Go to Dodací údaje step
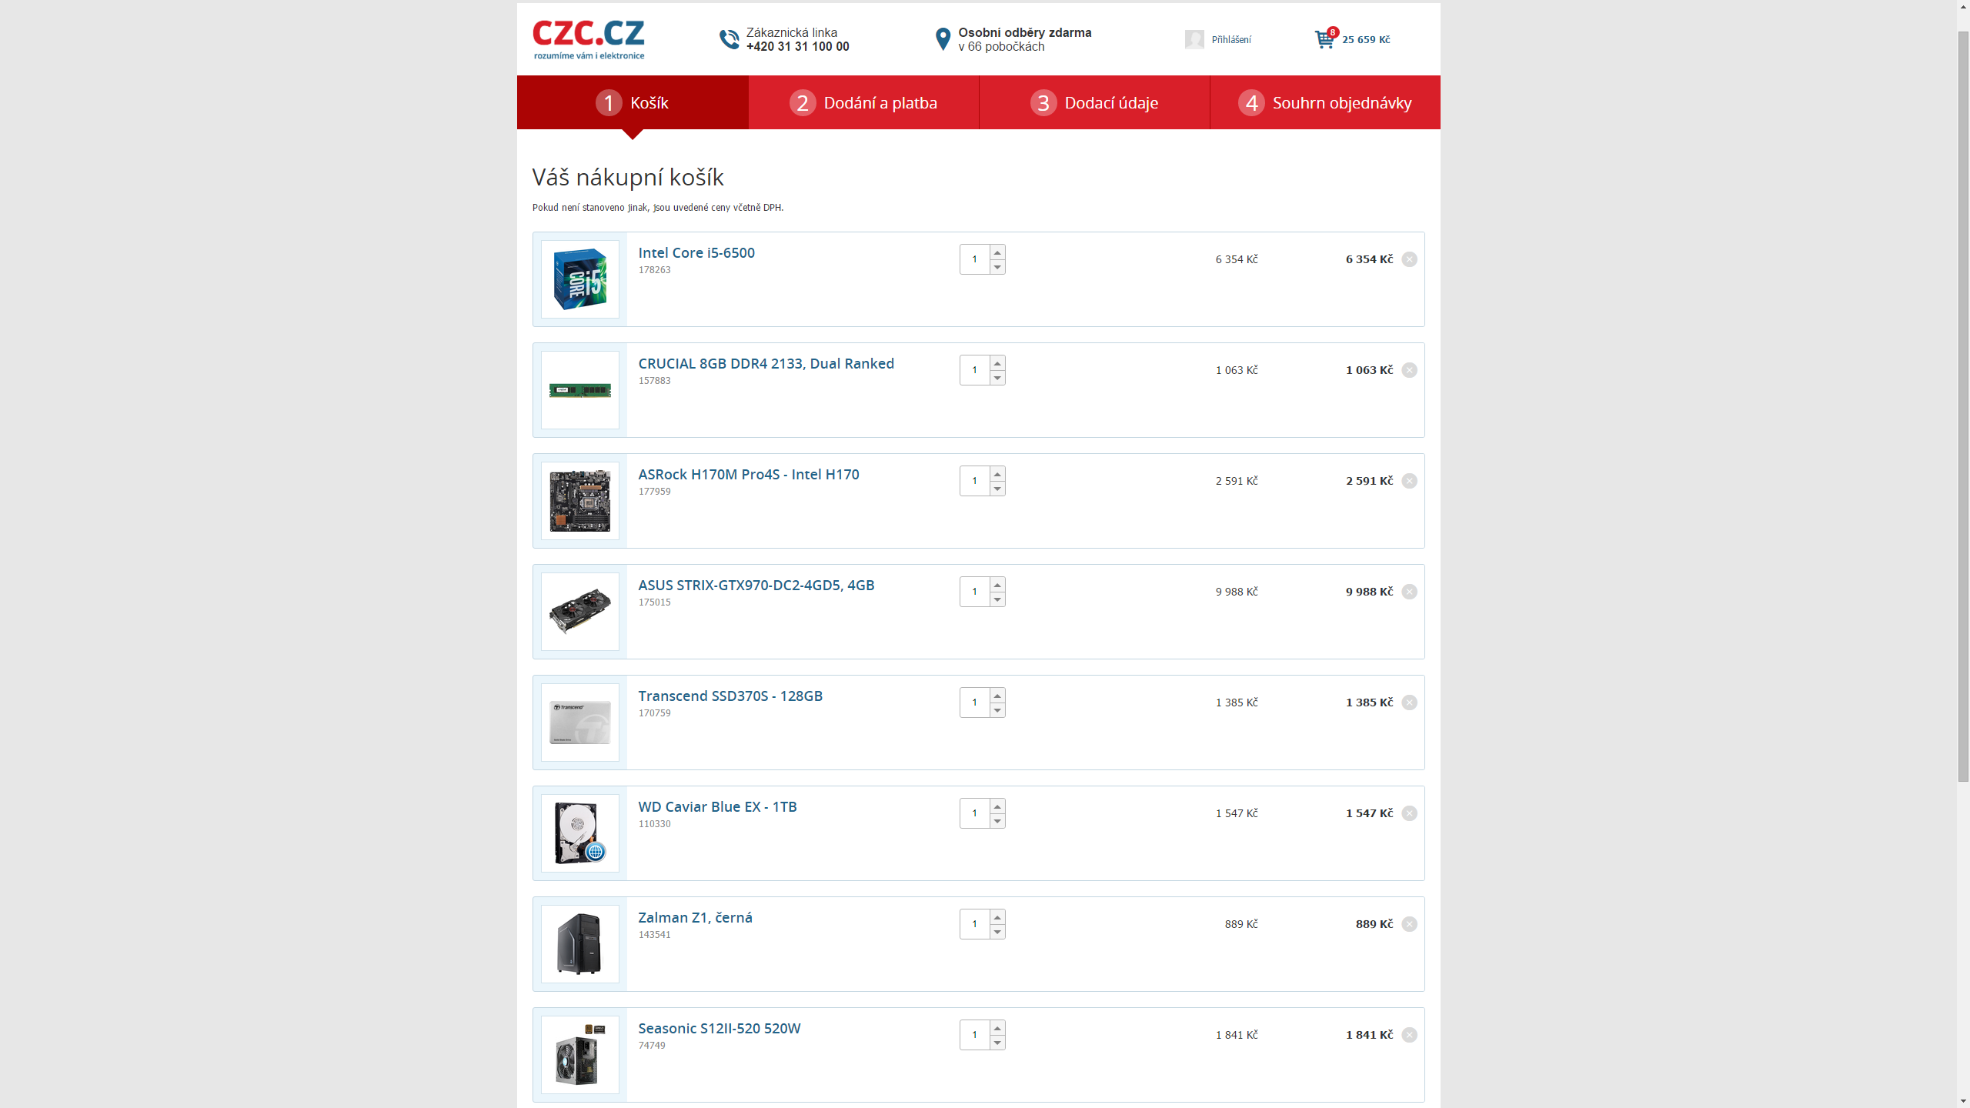 click(1094, 102)
